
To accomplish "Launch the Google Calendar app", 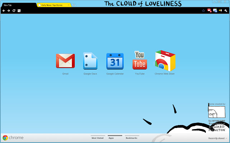I will pos(115,61).
